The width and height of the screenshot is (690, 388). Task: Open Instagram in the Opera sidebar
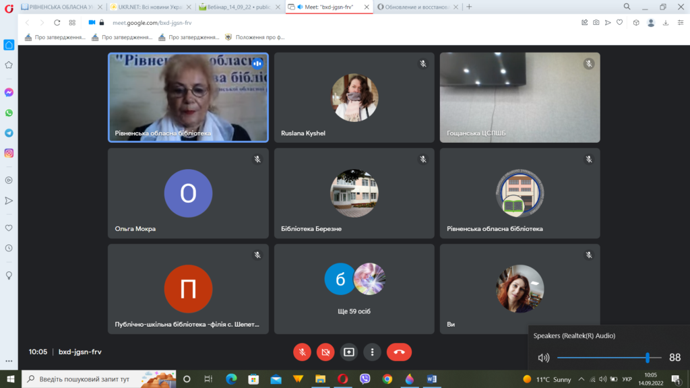coord(9,153)
